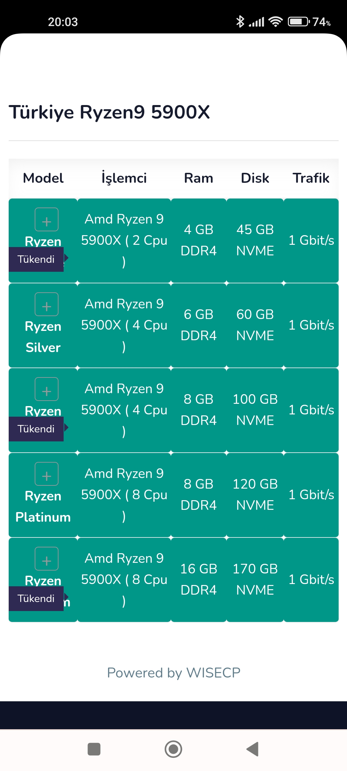Open the Powered by WISECP link

tap(173, 673)
